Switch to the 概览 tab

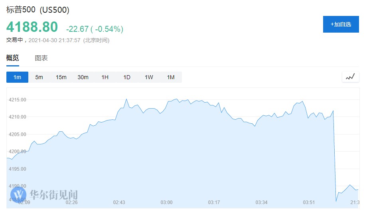(x=12, y=58)
